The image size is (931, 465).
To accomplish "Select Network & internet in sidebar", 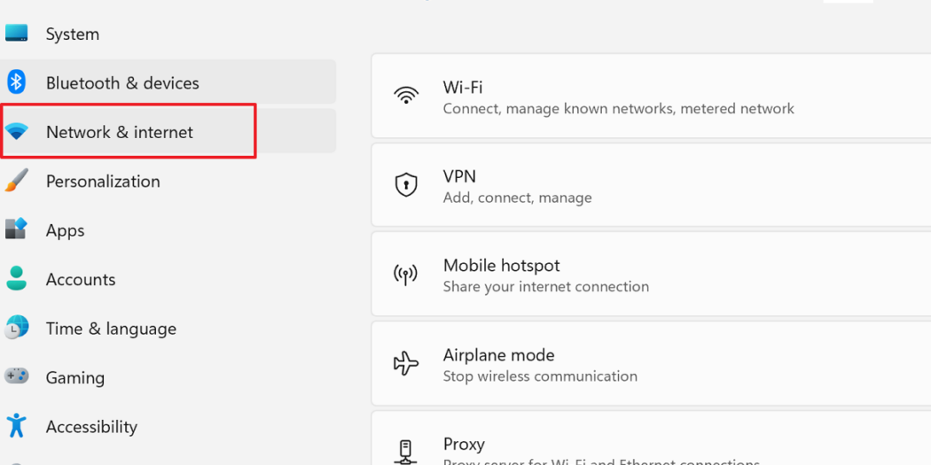I will click(x=120, y=132).
